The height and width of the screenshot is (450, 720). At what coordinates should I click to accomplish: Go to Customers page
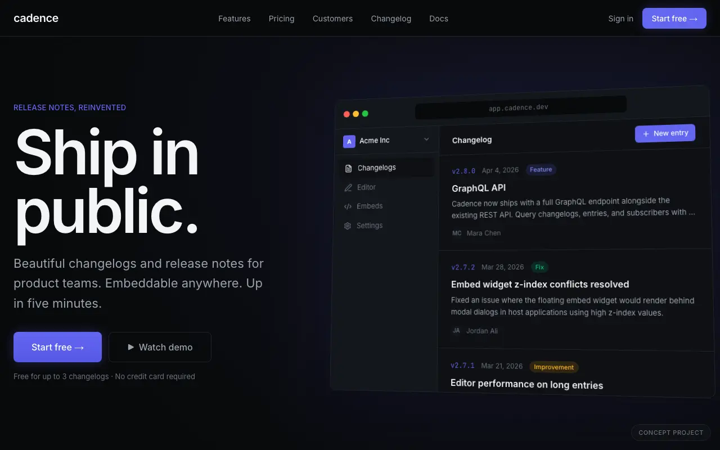point(332,19)
